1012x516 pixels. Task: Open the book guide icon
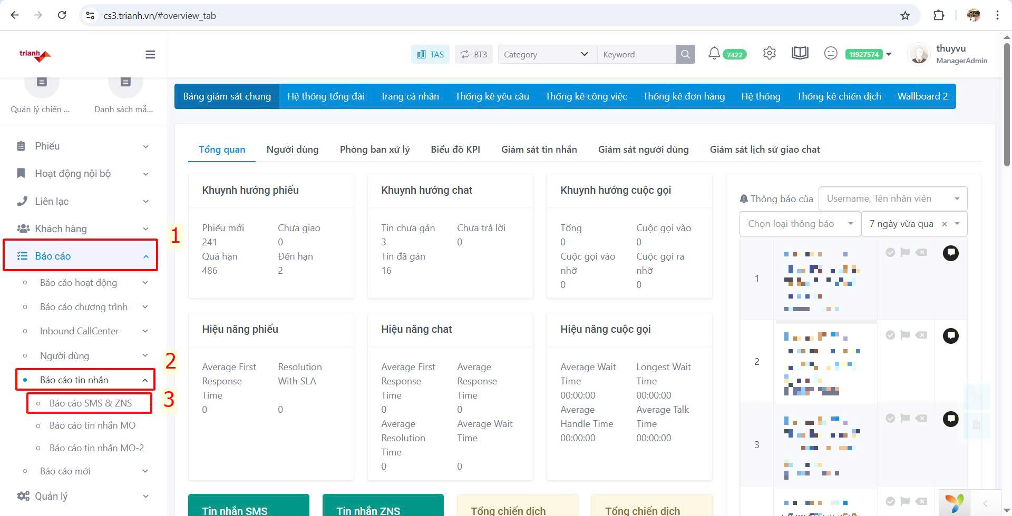(x=800, y=53)
